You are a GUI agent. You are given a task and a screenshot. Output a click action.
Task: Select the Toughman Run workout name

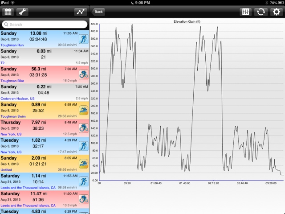point(12,45)
